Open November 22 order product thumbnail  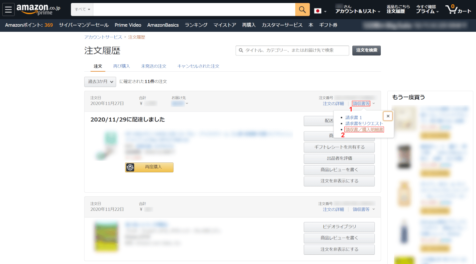[x=106, y=237]
